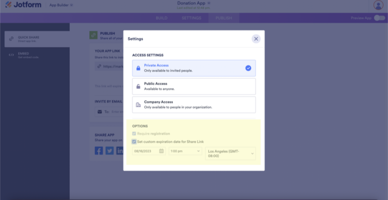Open the user avatar menu
388x200 pixels.
(x=379, y=5)
